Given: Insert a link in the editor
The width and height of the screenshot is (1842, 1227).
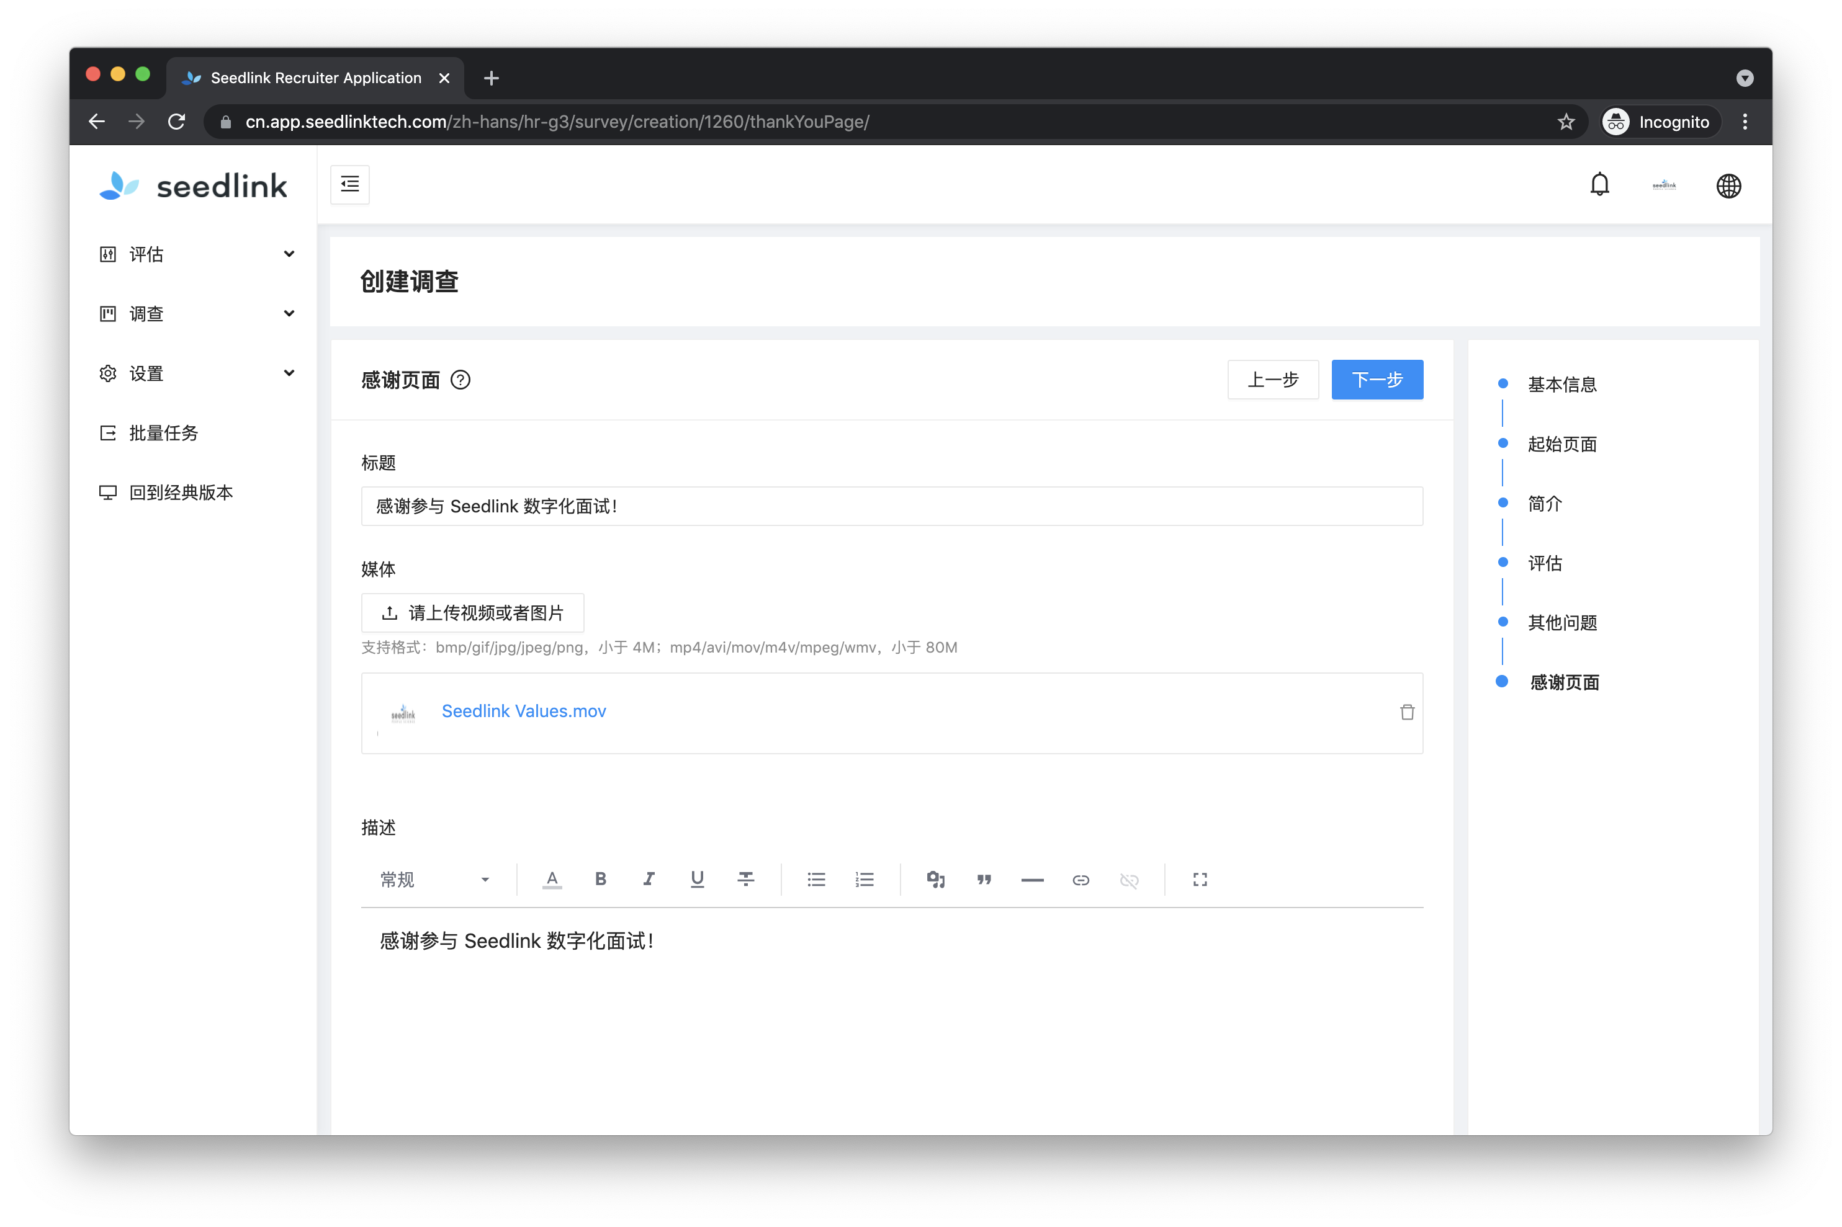Looking at the screenshot, I should (1080, 879).
